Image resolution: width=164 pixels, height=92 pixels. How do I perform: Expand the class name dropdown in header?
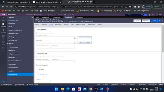64,22
